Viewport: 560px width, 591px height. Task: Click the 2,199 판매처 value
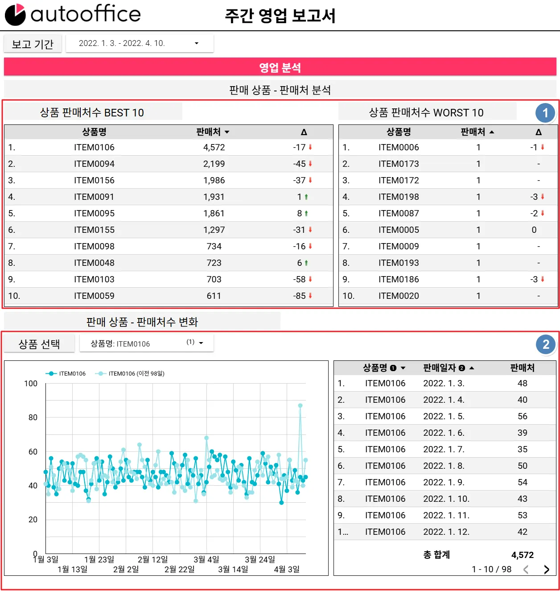tap(214, 164)
